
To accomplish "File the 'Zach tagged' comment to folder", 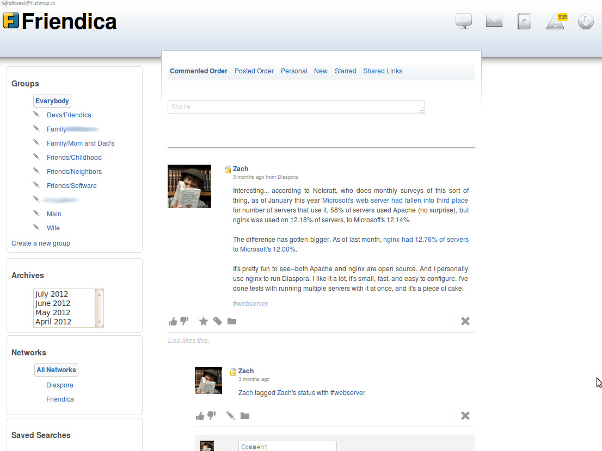I will (245, 416).
